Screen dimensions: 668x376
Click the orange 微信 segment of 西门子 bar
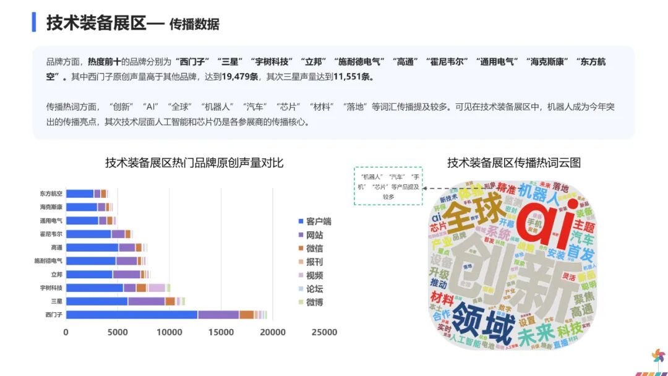tap(247, 315)
